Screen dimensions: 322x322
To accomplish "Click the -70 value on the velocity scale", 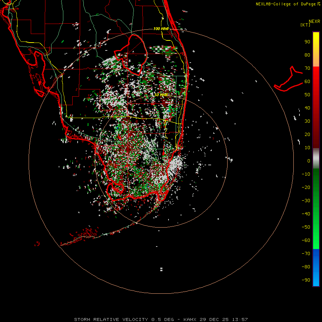I will pos(306,254).
